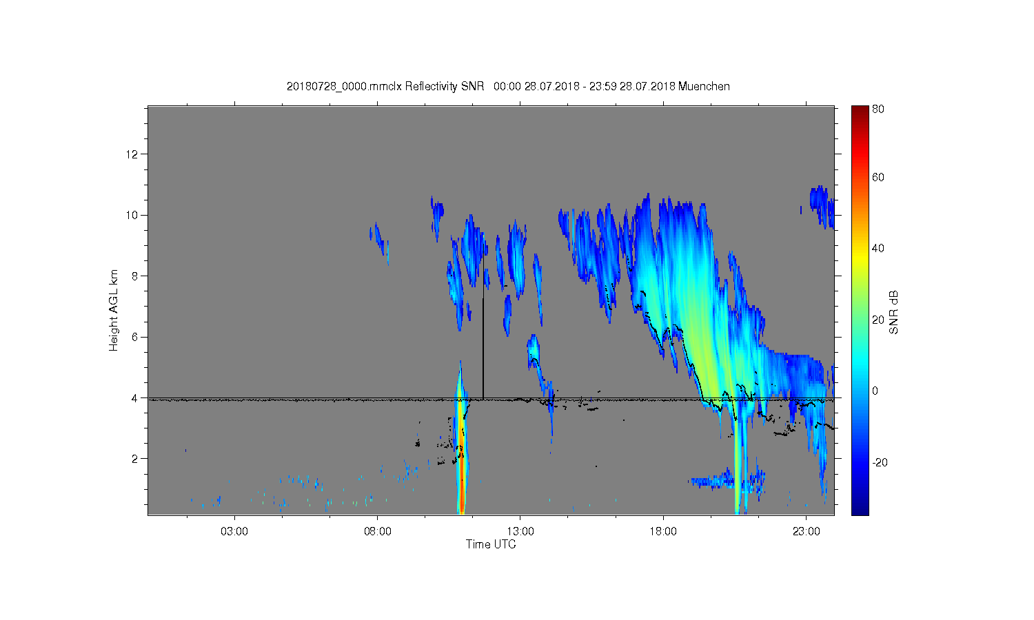
Task: Click the 'SNR dB' colorbar label
Action: pos(893,312)
